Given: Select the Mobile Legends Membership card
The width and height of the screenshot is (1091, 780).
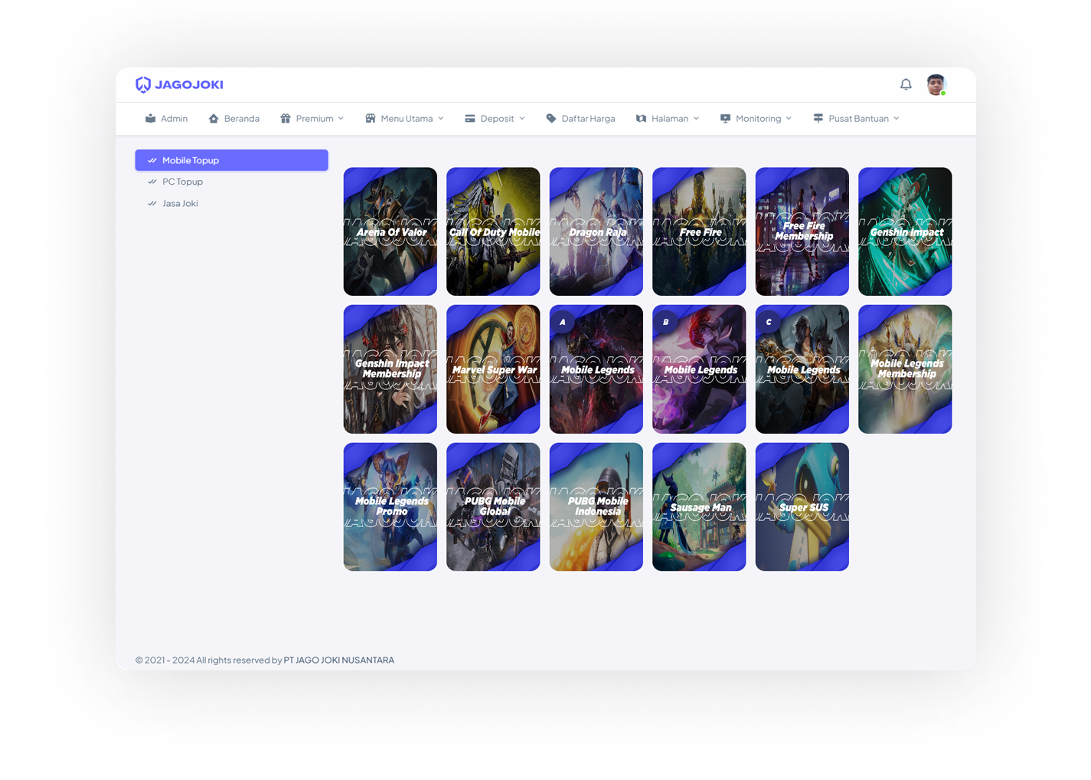Looking at the screenshot, I should 905,369.
